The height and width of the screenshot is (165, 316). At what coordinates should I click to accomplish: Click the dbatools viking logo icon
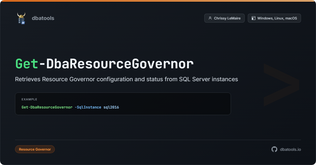(21, 18)
